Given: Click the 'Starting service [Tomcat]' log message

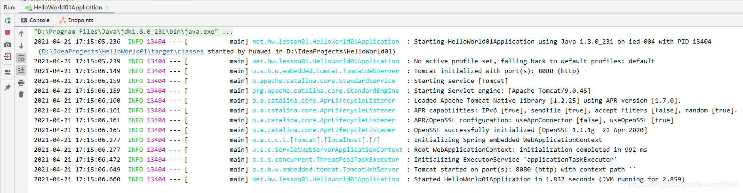Looking at the screenshot, I should tap(461, 81).
